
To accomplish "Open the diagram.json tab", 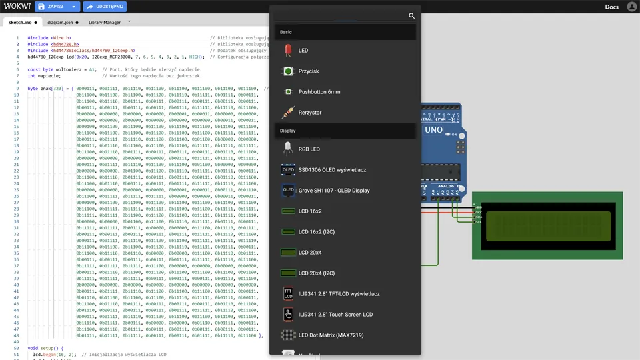I will point(60,23).
